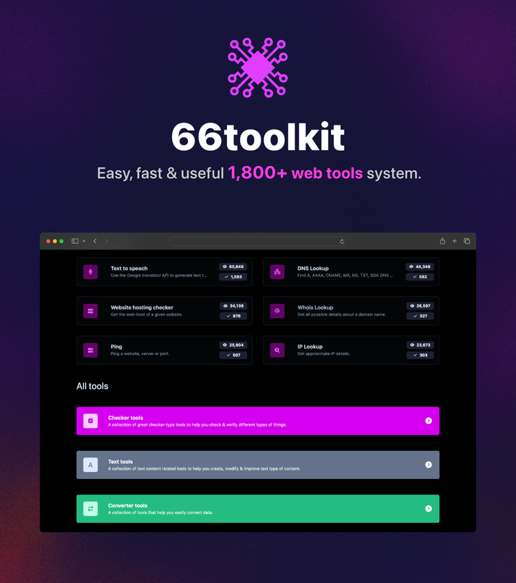
Task: Click the Text tools letter A icon
Action: point(91,464)
